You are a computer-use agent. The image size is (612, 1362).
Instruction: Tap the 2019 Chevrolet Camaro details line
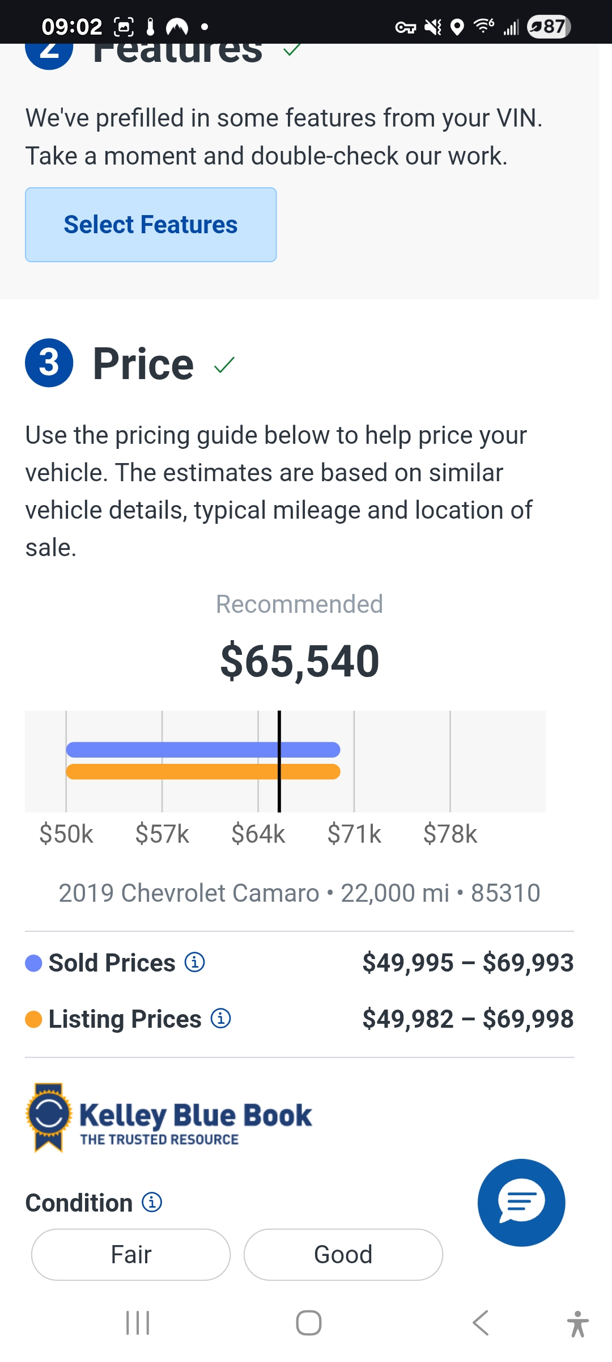click(x=299, y=892)
